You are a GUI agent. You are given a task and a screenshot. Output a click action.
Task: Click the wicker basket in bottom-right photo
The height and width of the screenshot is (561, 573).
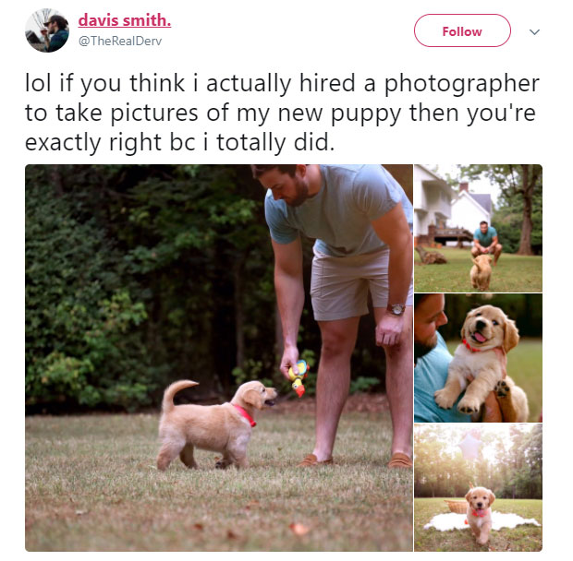455,507
